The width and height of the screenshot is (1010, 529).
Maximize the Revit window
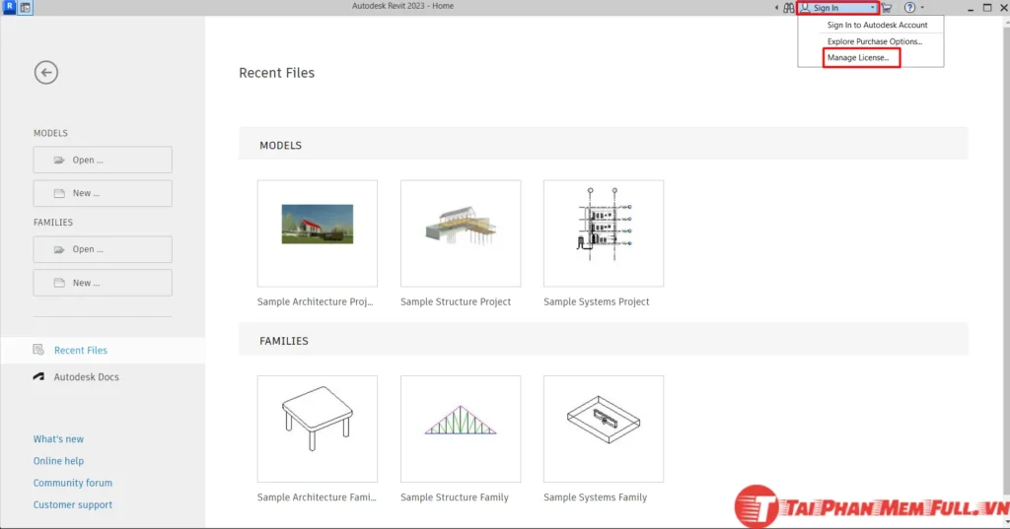pyautogui.click(x=987, y=8)
